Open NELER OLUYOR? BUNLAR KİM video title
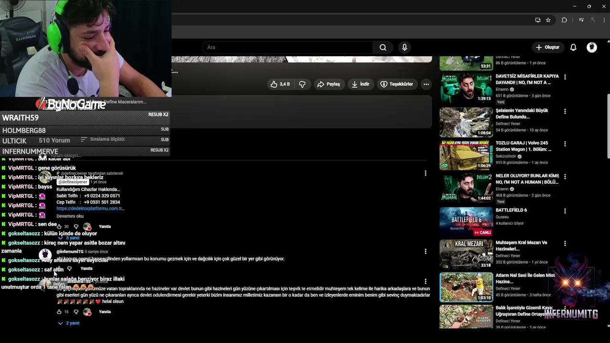The width and height of the screenshot is (610, 343). pyautogui.click(x=527, y=179)
